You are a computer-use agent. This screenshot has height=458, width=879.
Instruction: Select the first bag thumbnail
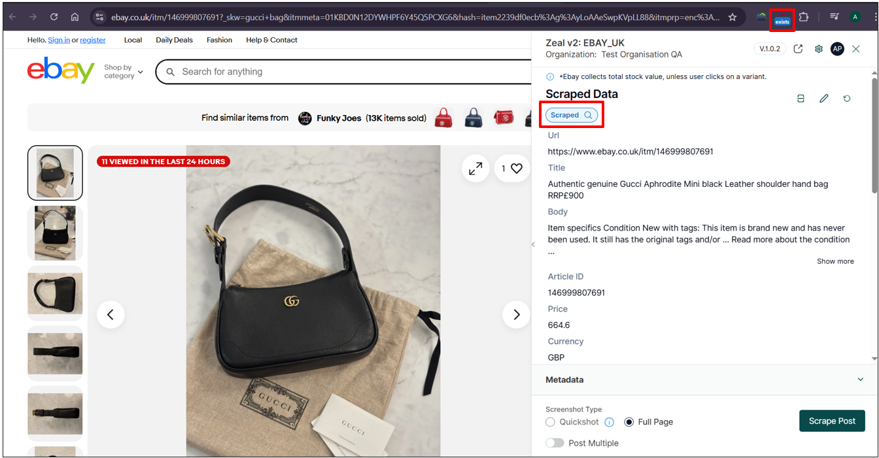pyautogui.click(x=55, y=172)
